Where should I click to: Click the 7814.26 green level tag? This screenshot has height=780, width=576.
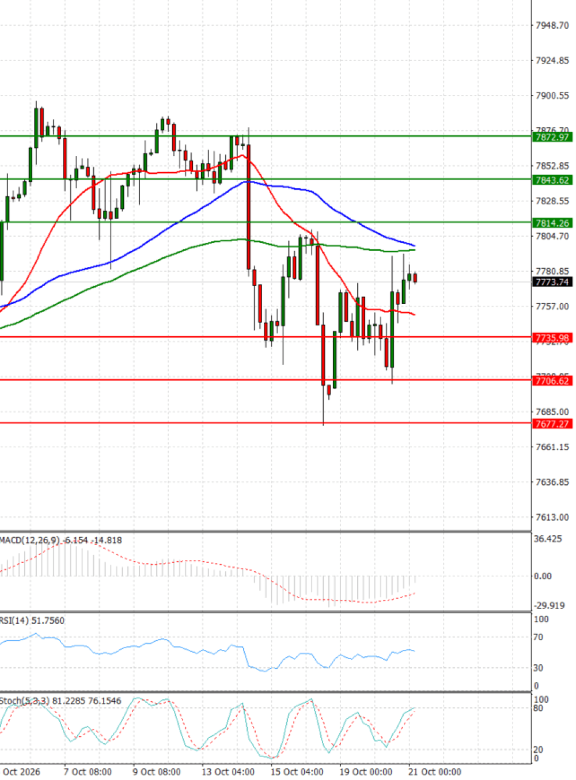[552, 223]
